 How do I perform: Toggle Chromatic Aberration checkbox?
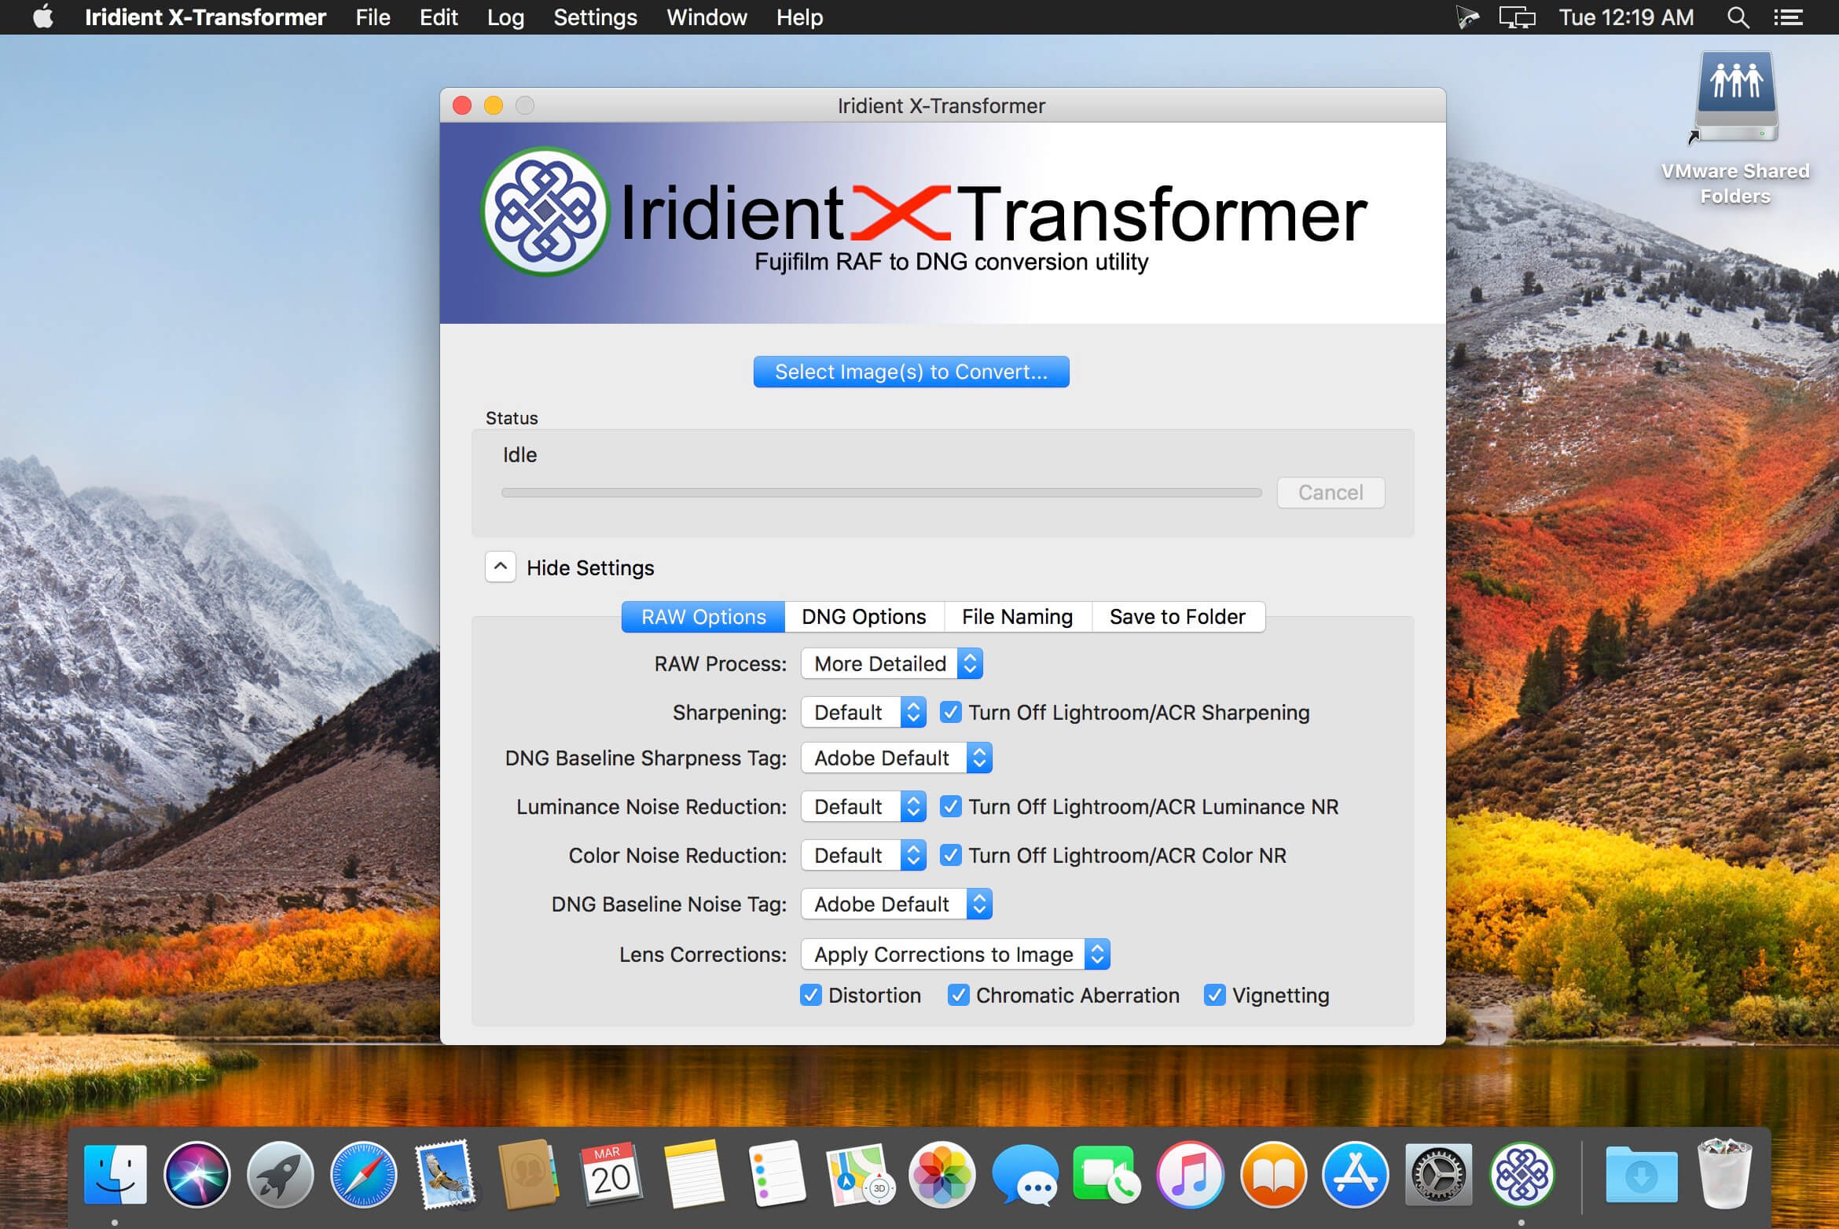(x=958, y=995)
